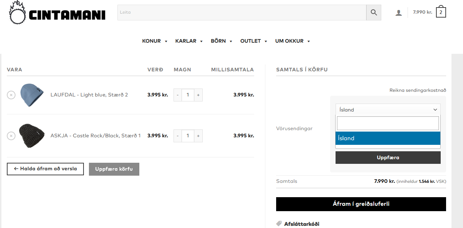Open the light blue LAUFDAL beanie thumbnail

tap(32, 95)
